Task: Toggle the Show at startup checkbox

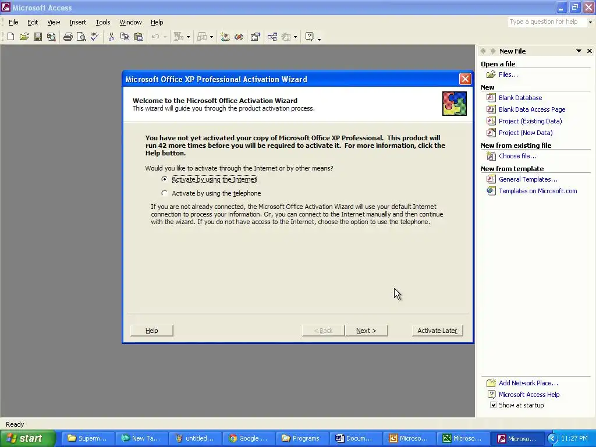Action: point(493,405)
